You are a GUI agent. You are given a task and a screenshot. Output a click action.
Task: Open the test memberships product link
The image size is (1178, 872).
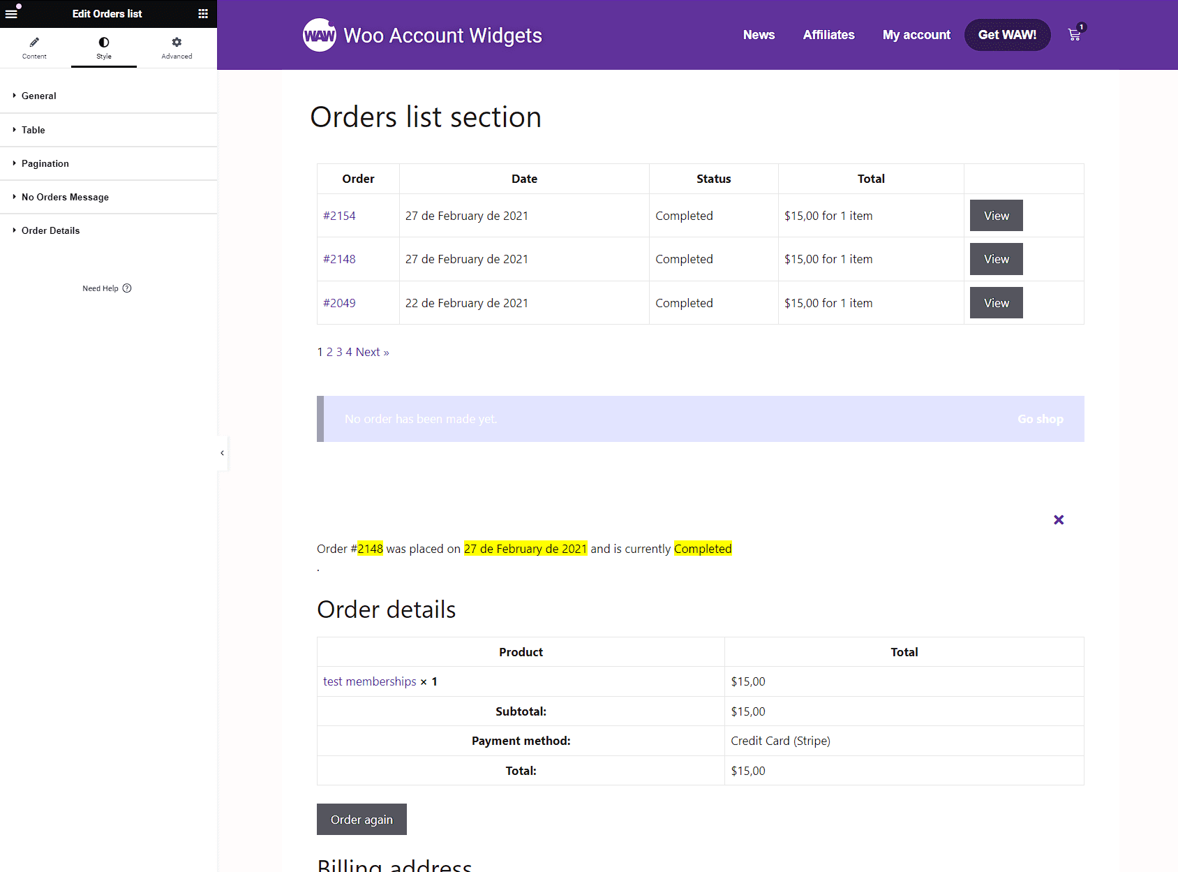(369, 681)
